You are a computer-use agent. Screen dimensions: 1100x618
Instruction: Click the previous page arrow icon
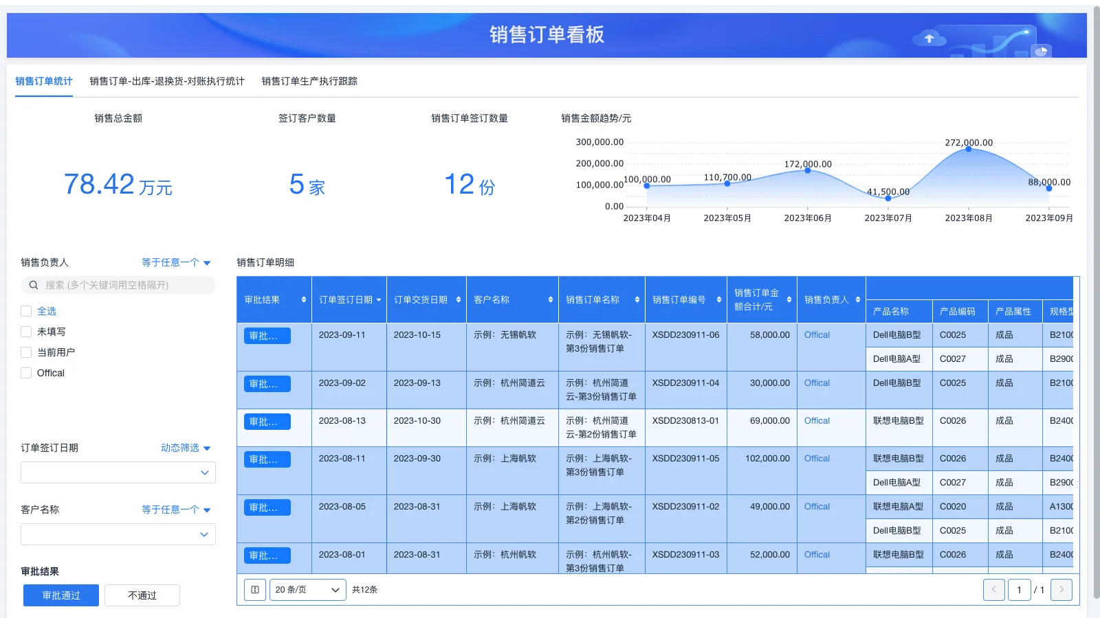point(993,589)
